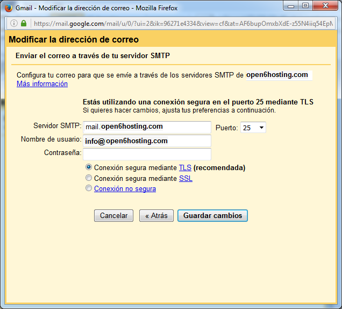Image resolution: width=342 pixels, height=309 pixels.
Task: Click the bold text about port 25 via TLS
Action: pos(198,102)
